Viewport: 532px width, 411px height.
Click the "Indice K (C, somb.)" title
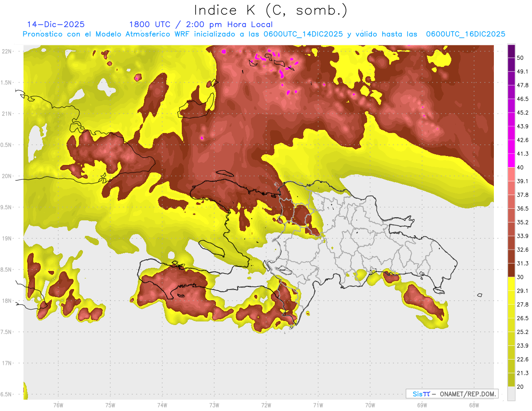270,11
